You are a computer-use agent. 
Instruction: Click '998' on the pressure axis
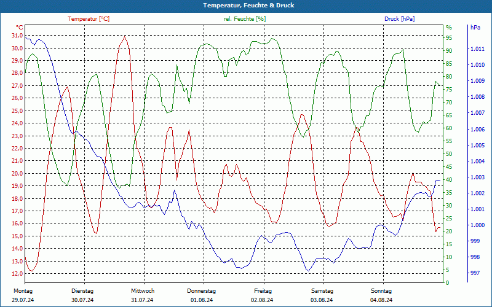[x=475, y=257]
